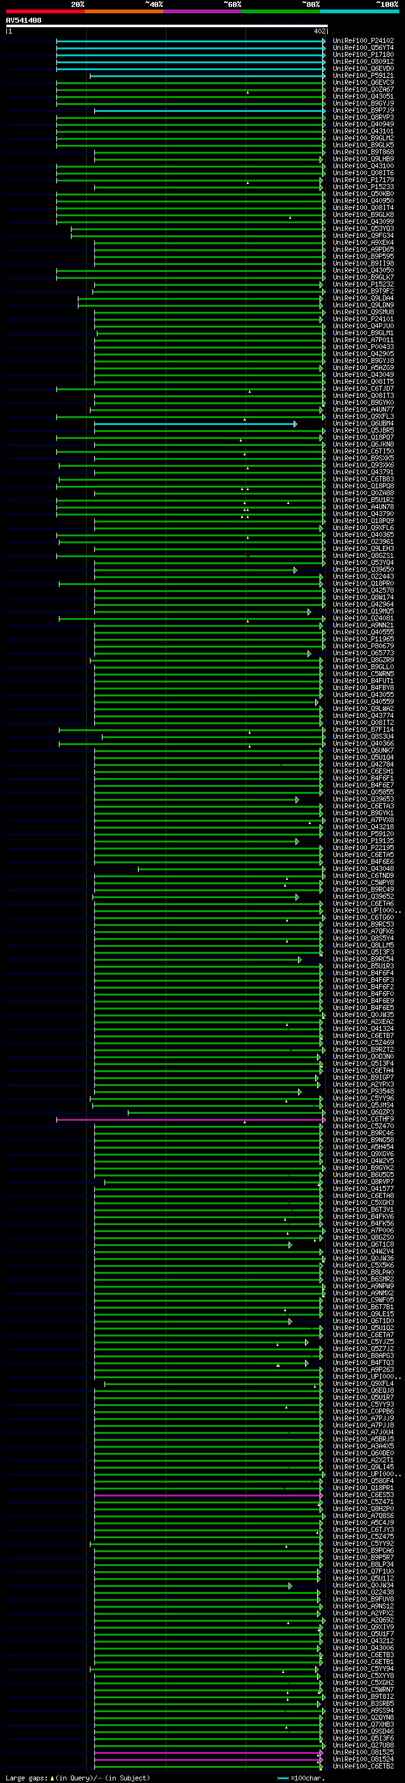The image size is (405, 1783).
Task: Click hit label UniRef100_C5YJZ5
Action: click(x=363, y=1342)
